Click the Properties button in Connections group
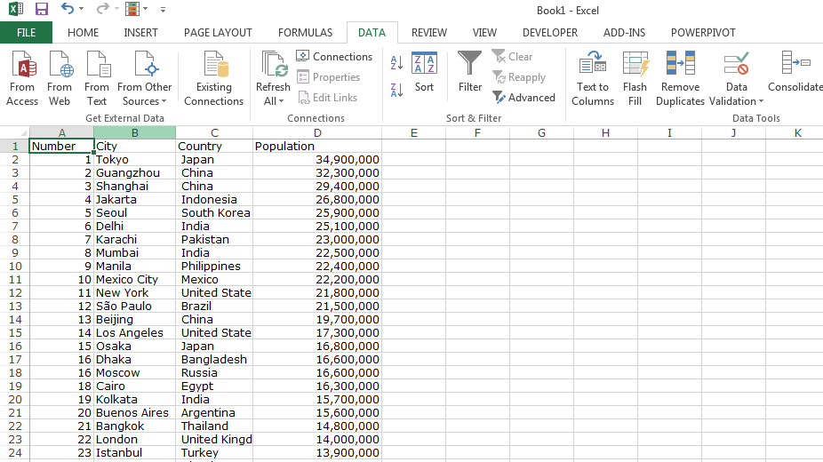Image resolution: width=823 pixels, height=462 pixels. pyautogui.click(x=329, y=77)
